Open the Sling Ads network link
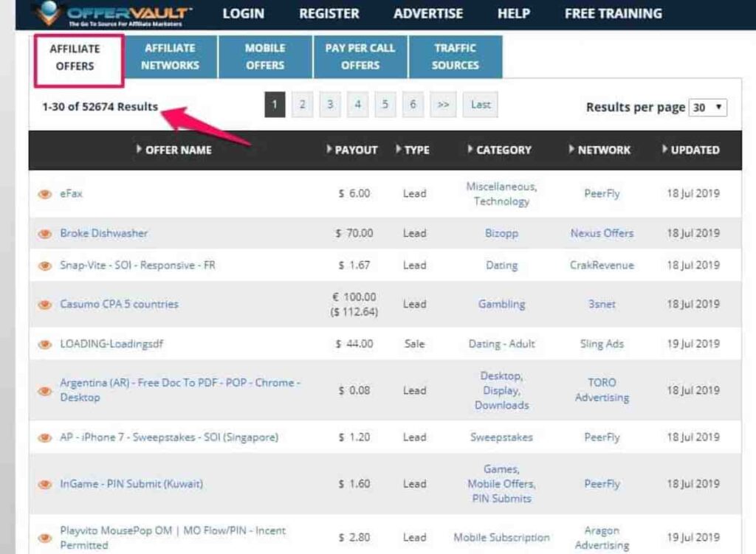This screenshot has height=554, width=756. 602,344
